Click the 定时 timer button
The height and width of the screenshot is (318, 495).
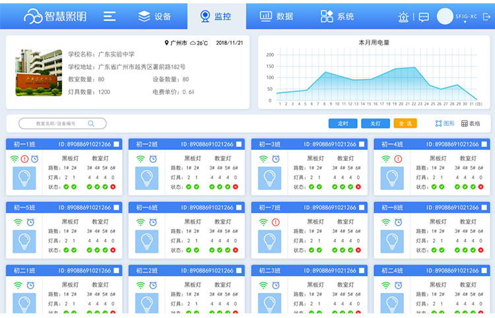(x=343, y=123)
